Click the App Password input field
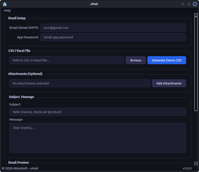Viewport: 199px width, 172px height. [x=113, y=37]
